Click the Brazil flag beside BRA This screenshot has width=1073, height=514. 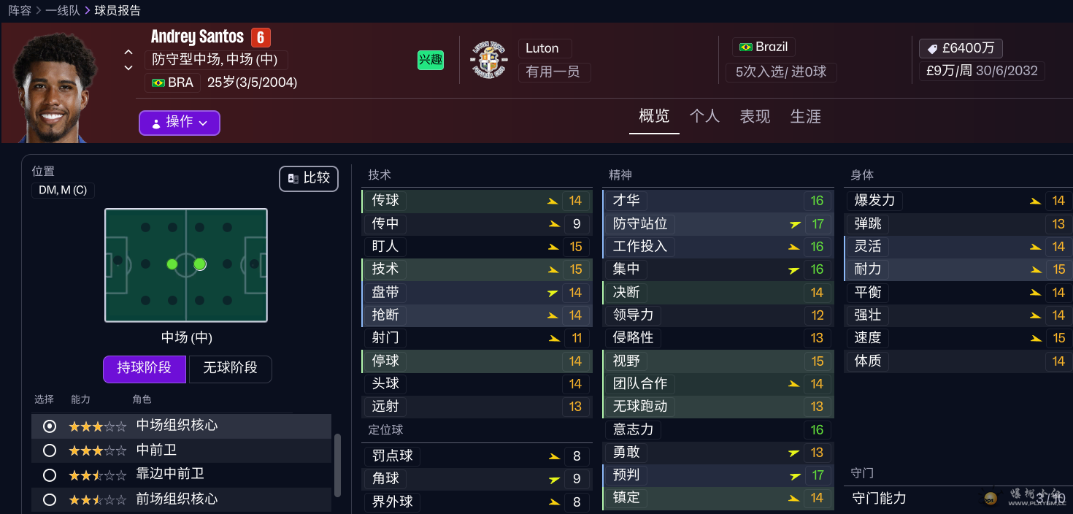click(158, 83)
